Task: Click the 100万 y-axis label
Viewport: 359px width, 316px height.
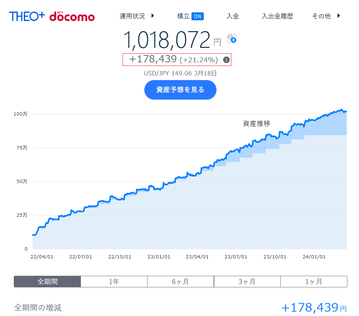Action: [x=20, y=114]
